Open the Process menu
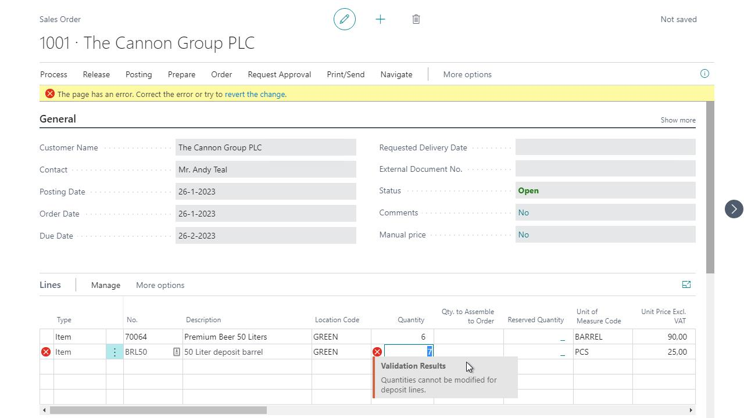The image size is (744, 418). tap(53, 74)
